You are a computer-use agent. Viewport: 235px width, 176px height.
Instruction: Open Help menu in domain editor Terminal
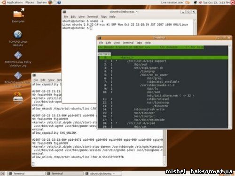[148, 43]
